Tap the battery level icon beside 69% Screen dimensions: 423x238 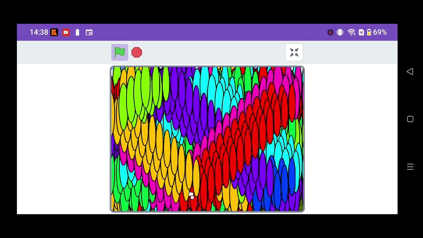369,32
